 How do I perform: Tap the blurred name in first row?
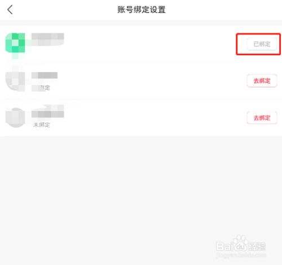pyautogui.click(x=47, y=39)
